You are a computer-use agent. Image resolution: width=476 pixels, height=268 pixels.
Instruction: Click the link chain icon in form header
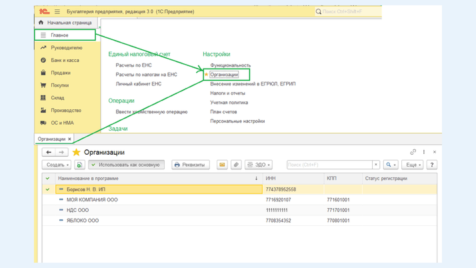(413, 152)
